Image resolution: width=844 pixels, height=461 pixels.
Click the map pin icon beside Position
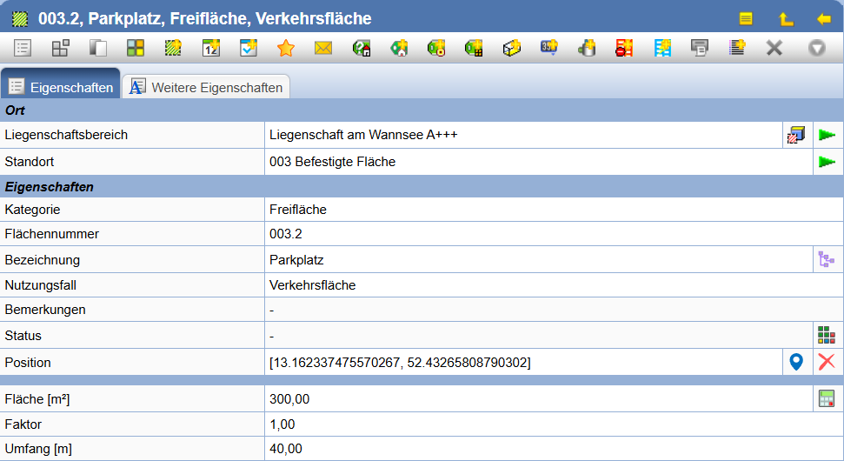795,363
